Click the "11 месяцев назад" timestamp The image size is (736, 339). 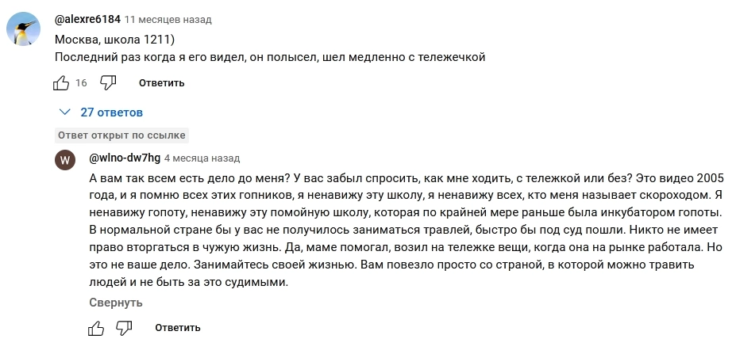[168, 19]
